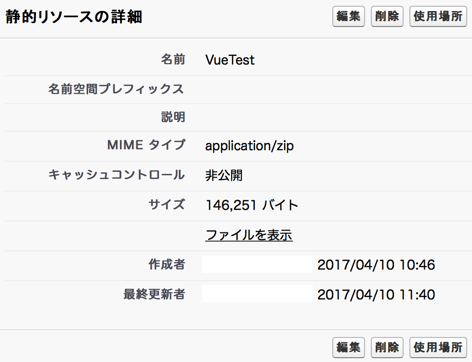Select the application/zip MIME type value
The height and width of the screenshot is (362, 472).
[249, 146]
